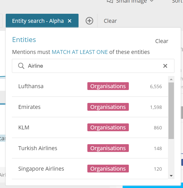Image resolution: width=183 pixels, height=188 pixels.
Task: Clear selected entities in Entities panel
Action: (x=162, y=41)
